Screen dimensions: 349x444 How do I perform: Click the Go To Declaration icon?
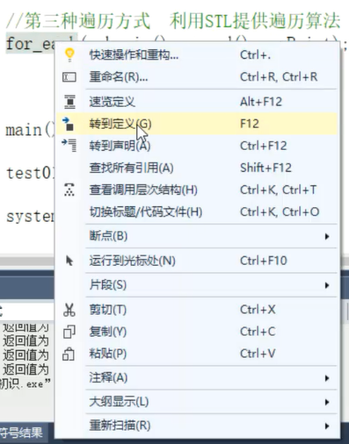[x=69, y=146]
